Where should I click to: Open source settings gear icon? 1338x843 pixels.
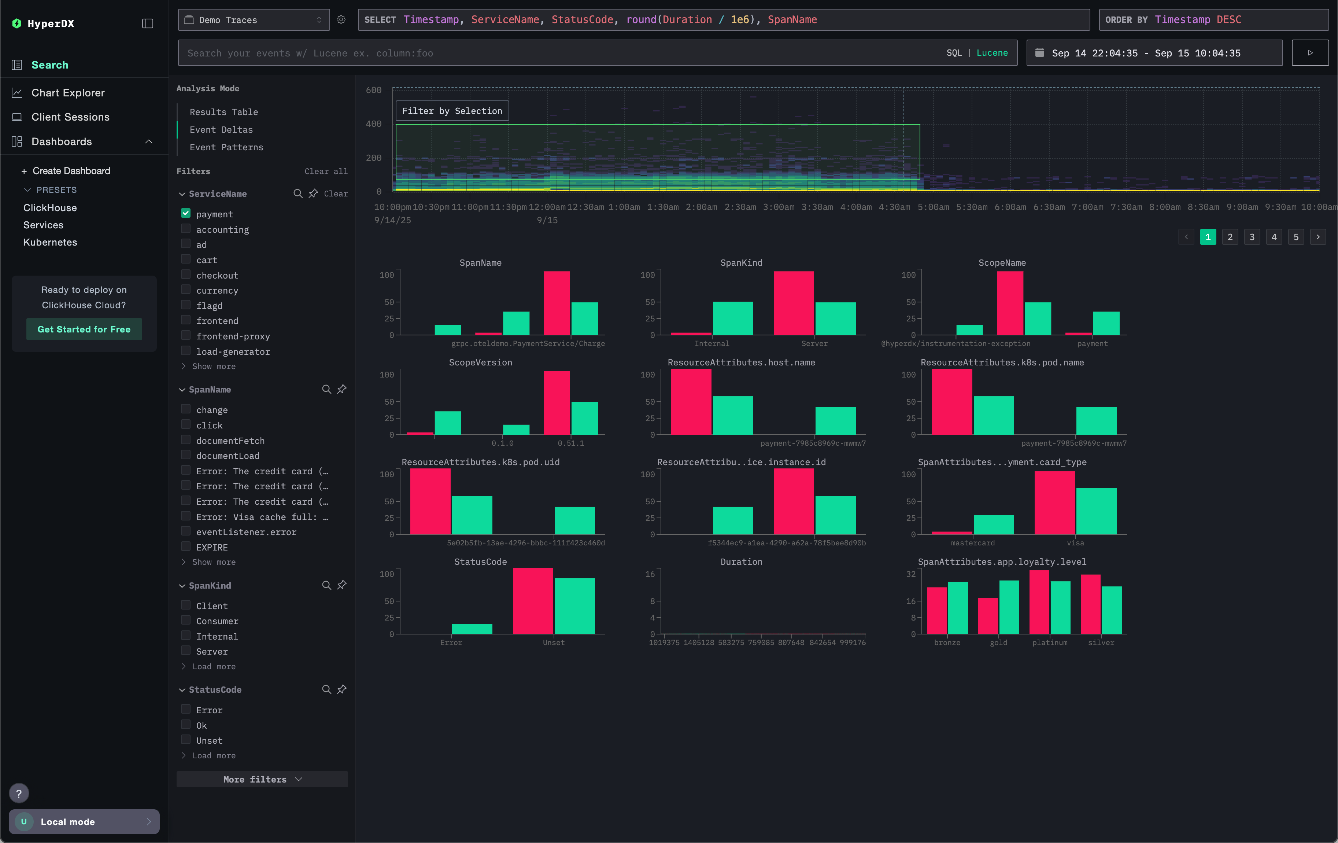point(341,19)
